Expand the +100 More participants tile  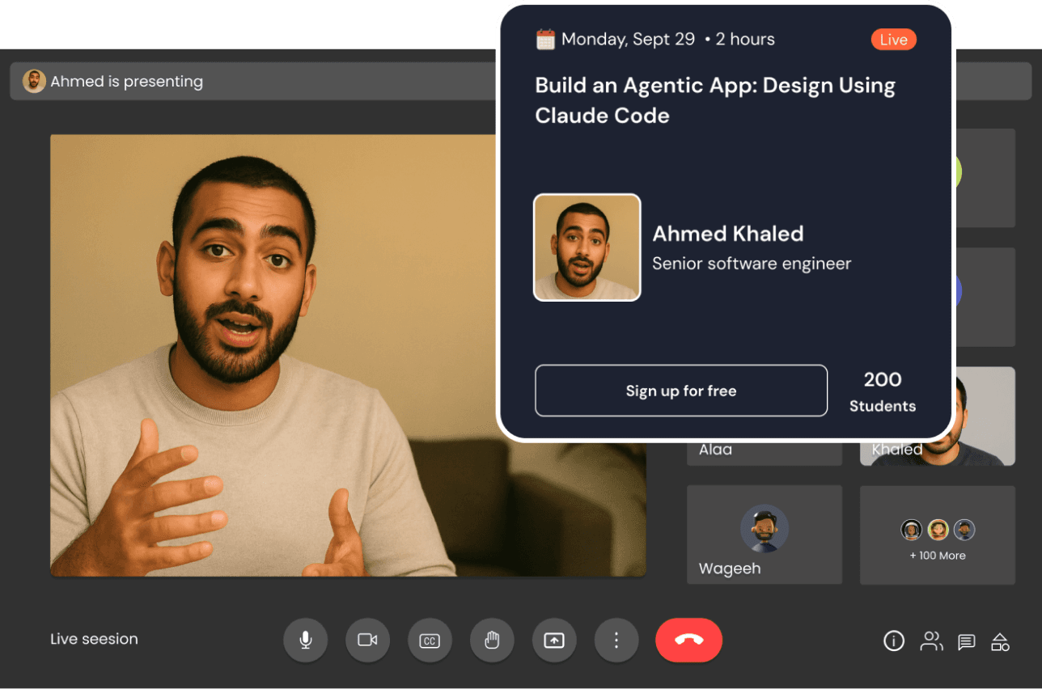(x=937, y=535)
